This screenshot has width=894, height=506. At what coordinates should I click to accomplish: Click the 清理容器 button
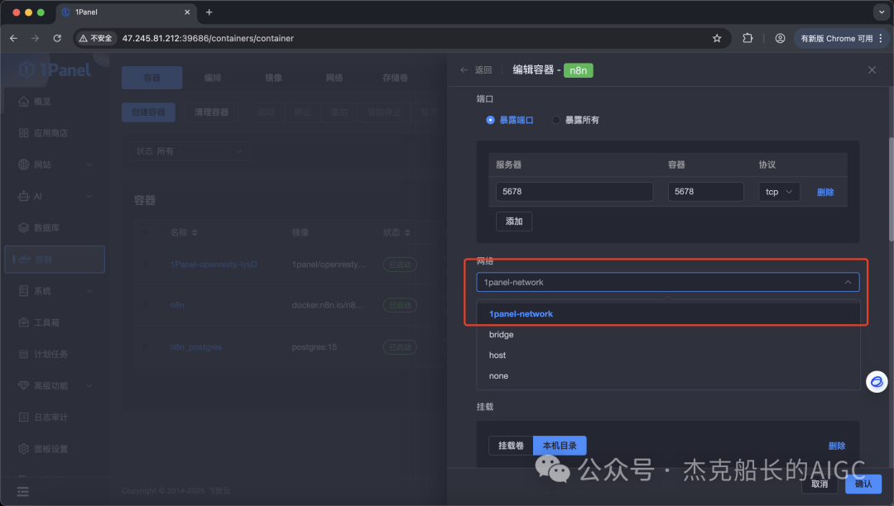click(212, 112)
